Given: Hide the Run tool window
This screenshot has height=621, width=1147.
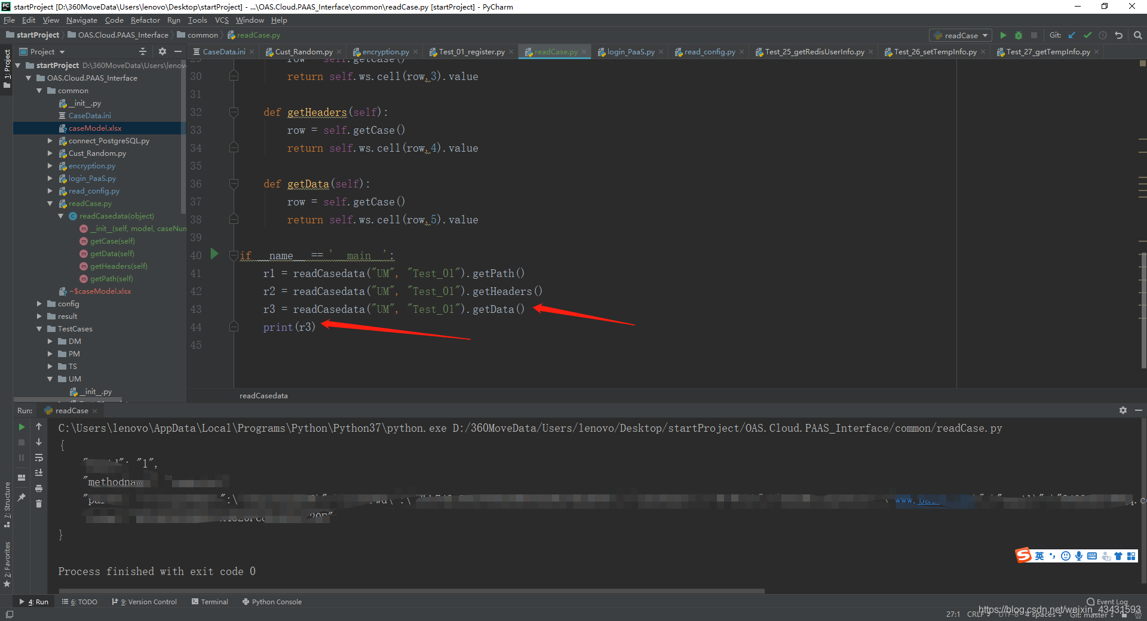Looking at the screenshot, I should pyautogui.click(x=1139, y=410).
